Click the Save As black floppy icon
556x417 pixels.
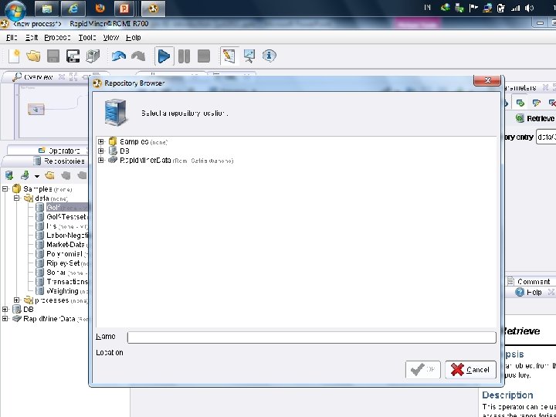[73, 56]
